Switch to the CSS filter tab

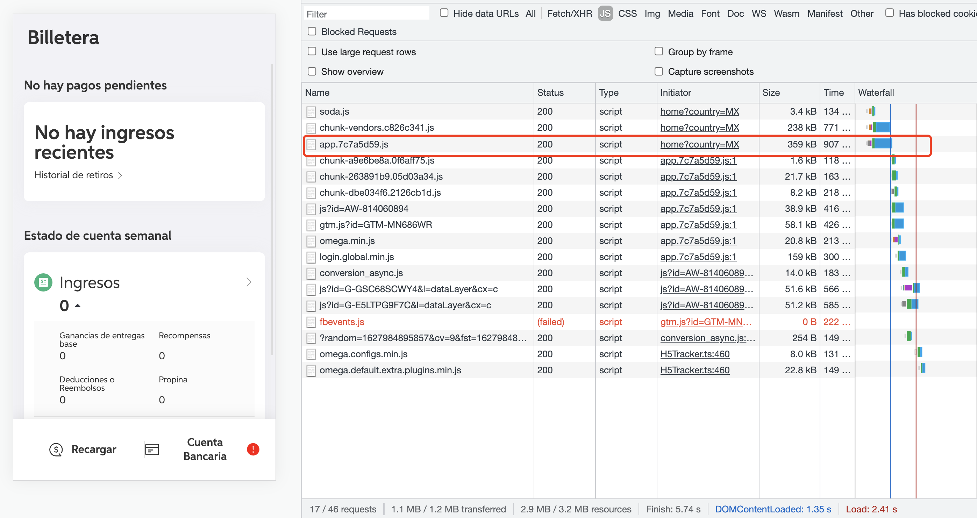(627, 14)
